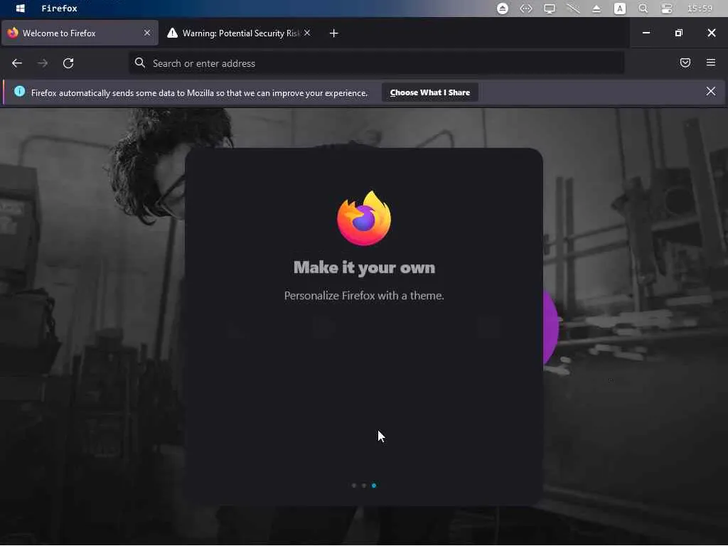The height and width of the screenshot is (546, 728).
Task: Click the 15:59 clock
Action: pos(700,9)
